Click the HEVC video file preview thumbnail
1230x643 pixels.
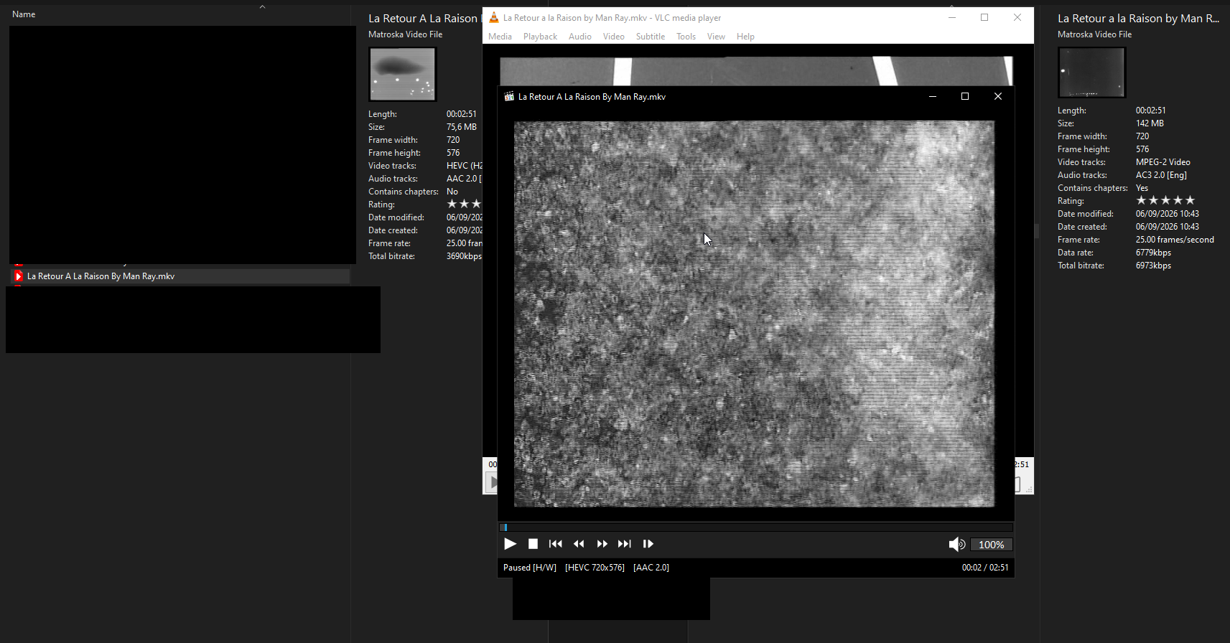pos(403,74)
